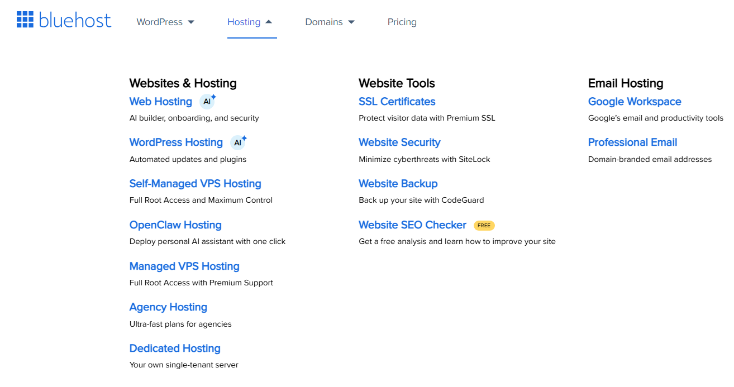Open the Web Hosting page

[x=161, y=102]
